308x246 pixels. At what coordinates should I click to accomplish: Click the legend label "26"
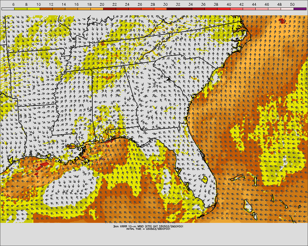pyautogui.click(x=140, y=4)
